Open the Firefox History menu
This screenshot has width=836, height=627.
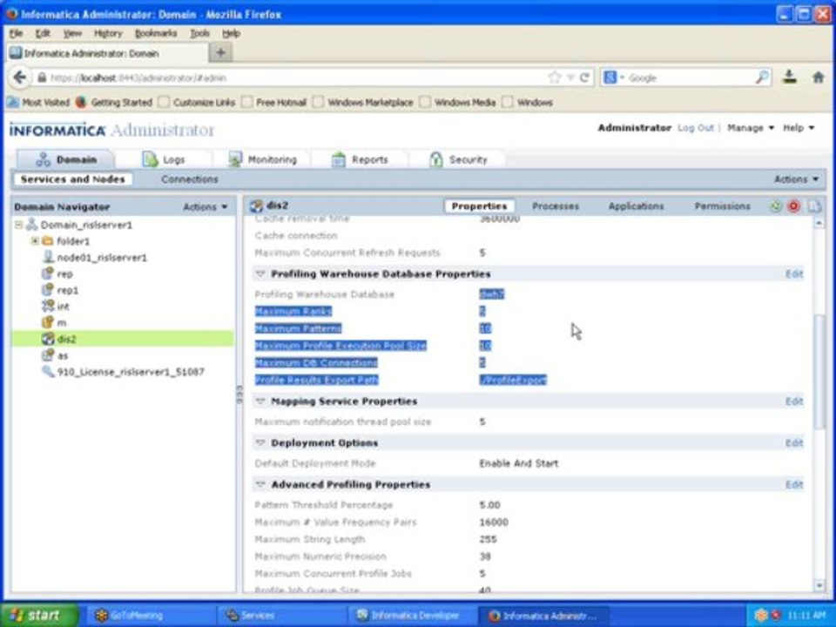(108, 33)
